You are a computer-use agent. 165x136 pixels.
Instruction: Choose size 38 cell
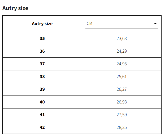click(42, 76)
